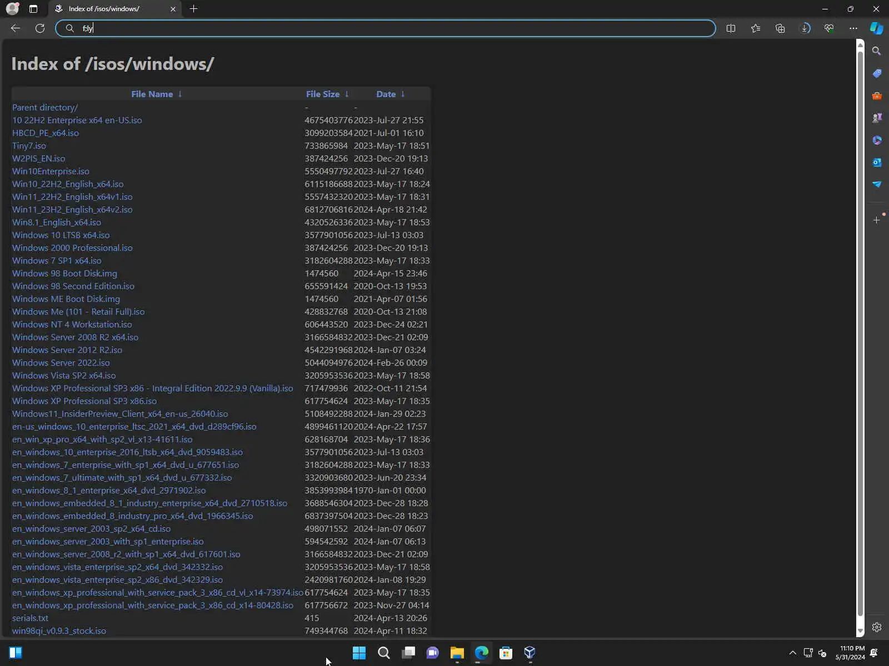This screenshot has height=666, width=889.
Task: Download win98qi_v0.9.3_stock.iso
Action: 59,631
